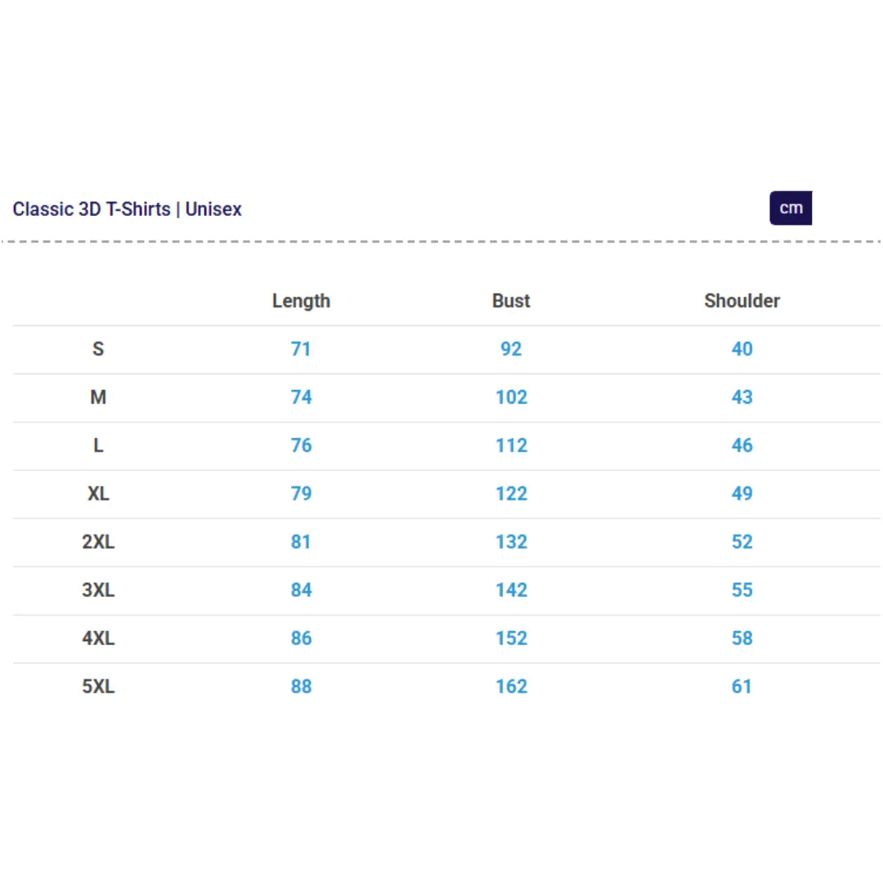Click bust value 162 in 5XL row
Viewport: 883px width, 883px height.
(511, 687)
